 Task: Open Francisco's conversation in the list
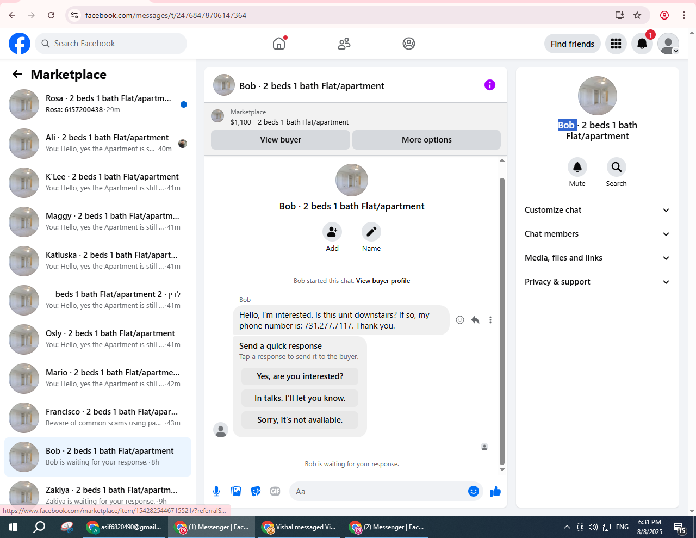click(x=98, y=418)
